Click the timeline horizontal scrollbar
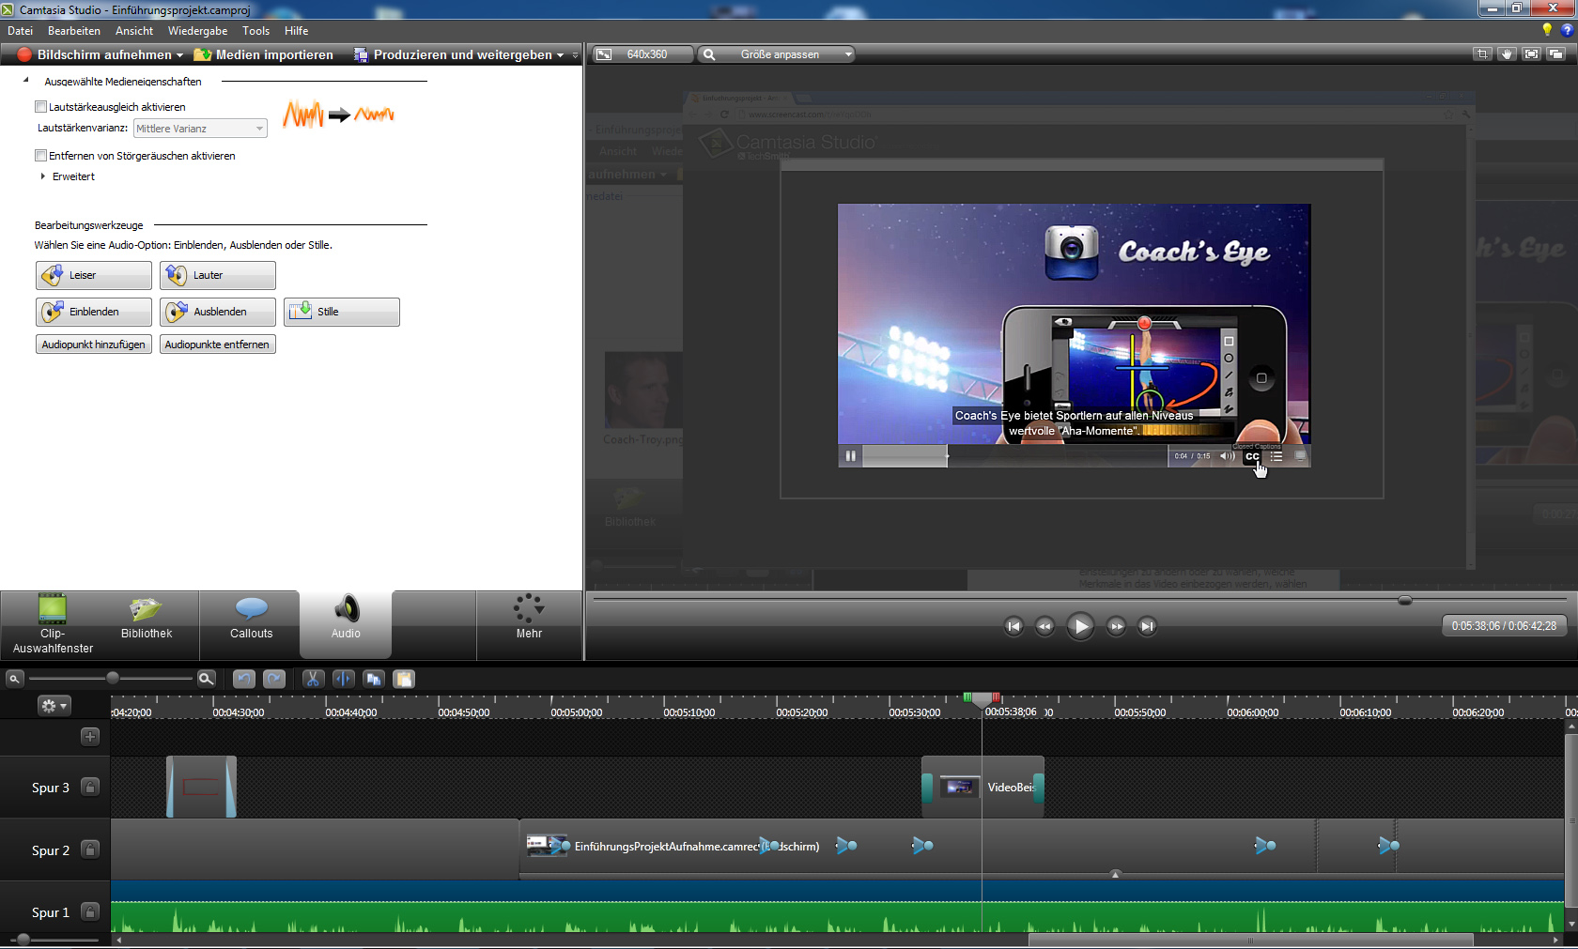Image resolution: width=1578 pixels, height=949 pixels. tap(1250, 941)
